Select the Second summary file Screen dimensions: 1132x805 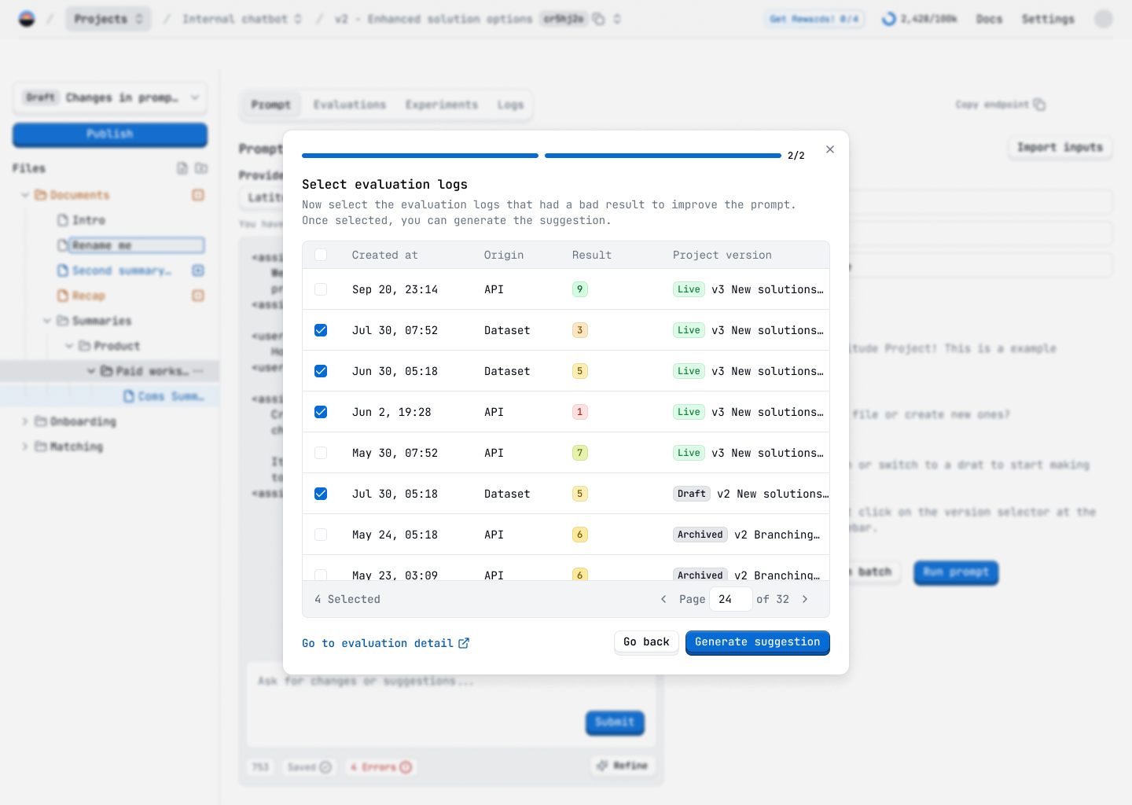point(114,270)
